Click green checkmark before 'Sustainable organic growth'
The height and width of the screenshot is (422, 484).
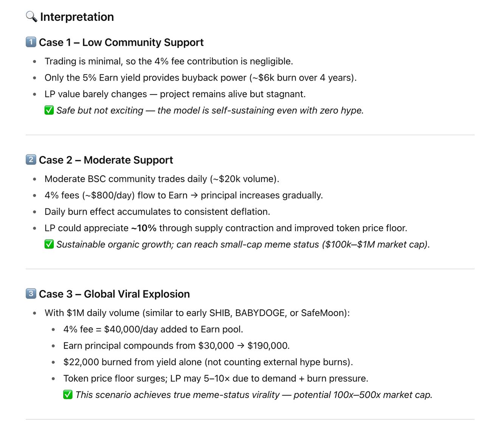49,244
